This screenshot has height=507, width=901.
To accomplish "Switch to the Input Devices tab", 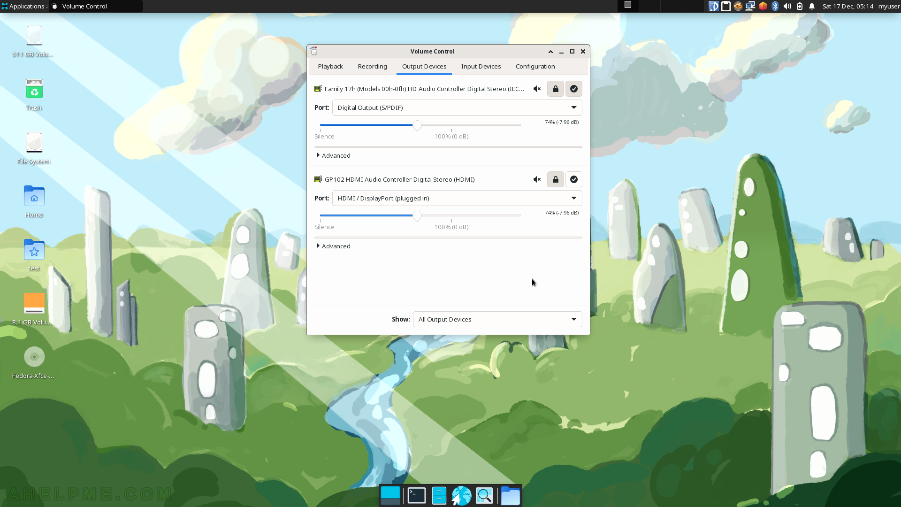I will [x=481, y=66].
